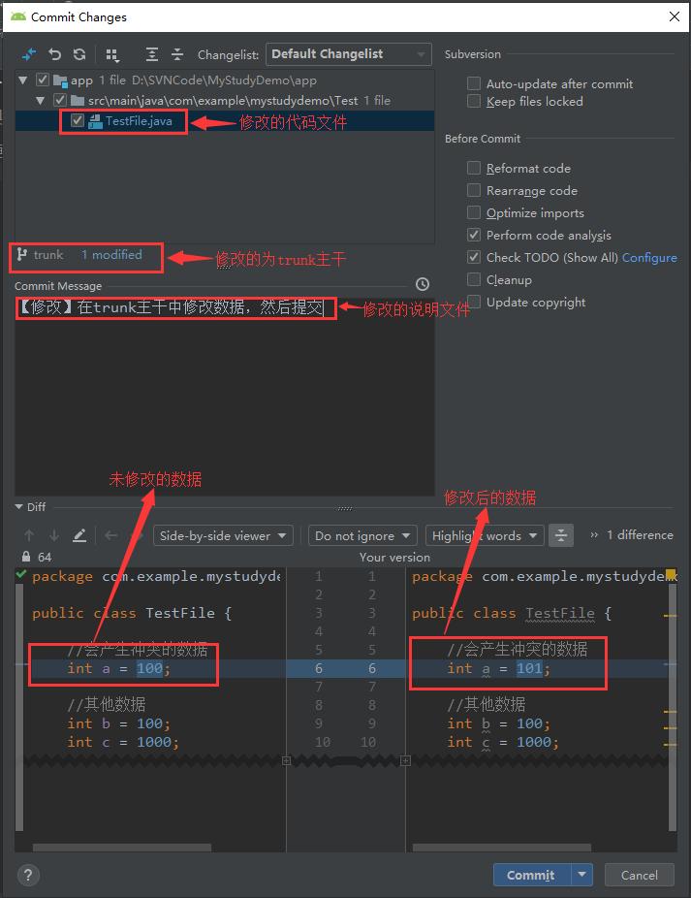The height and width of the screenshot is (898, 691).
Task: Click line 6 in left diff pane
Action: point(150,668)
